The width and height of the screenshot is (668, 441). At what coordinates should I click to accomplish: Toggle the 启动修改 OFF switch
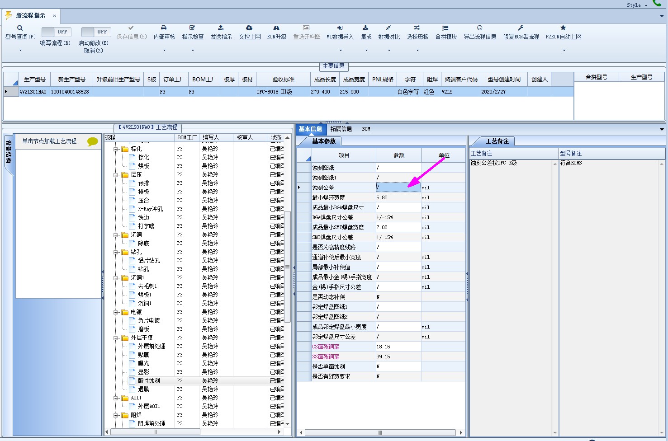point(95,32)
